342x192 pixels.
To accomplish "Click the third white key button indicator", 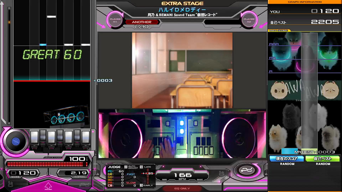I will pos(51,138).
